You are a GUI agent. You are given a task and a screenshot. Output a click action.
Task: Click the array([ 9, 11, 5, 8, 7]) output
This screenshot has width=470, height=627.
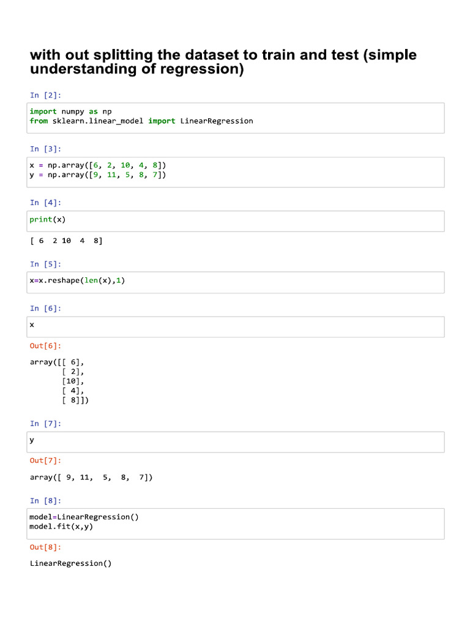click(91, 478)
